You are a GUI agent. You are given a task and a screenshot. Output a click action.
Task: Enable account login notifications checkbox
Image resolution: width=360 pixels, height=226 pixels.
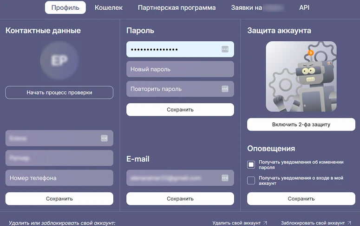click(251, 181)
